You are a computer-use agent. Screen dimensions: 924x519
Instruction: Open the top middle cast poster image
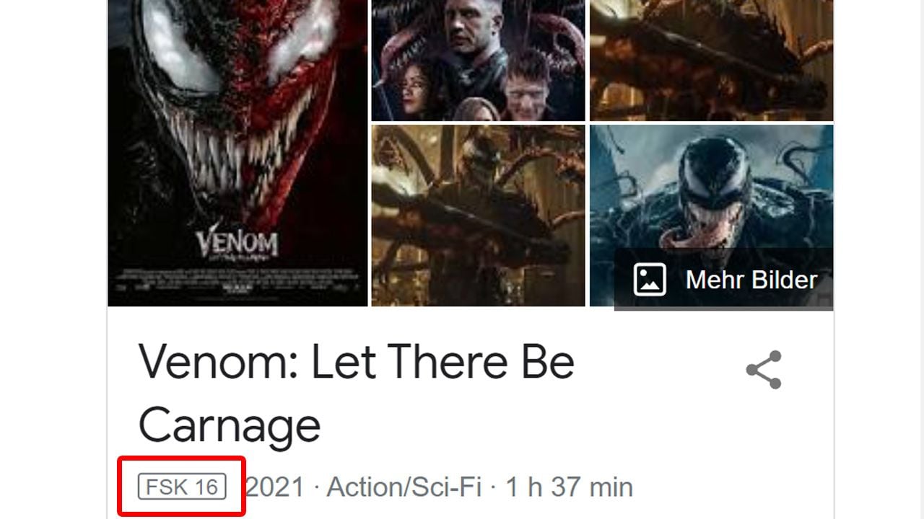coord(478,61)
